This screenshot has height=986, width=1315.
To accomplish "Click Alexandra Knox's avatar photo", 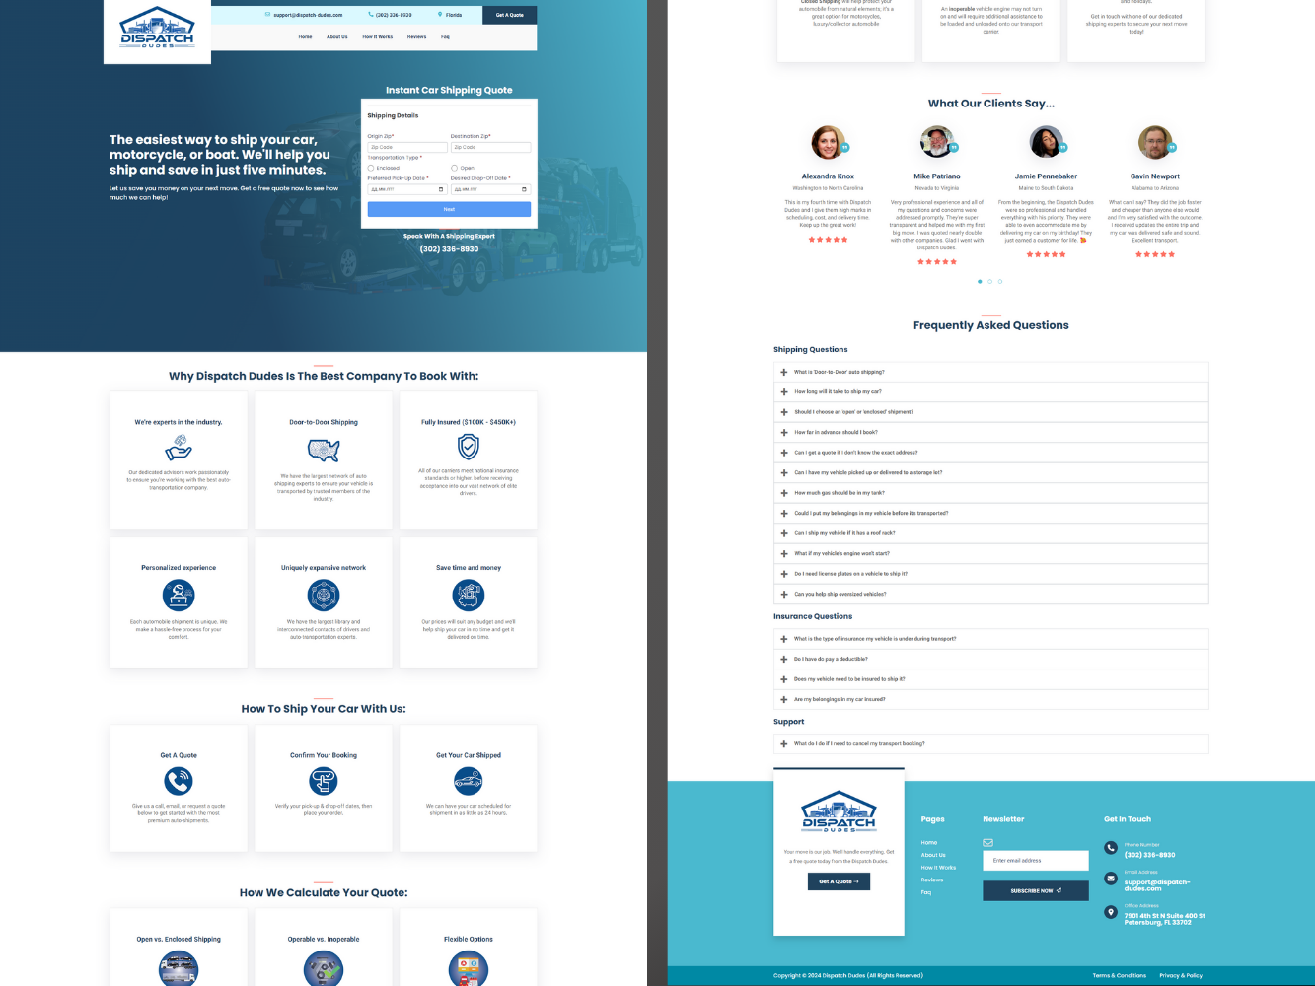I will pos(828,143).
